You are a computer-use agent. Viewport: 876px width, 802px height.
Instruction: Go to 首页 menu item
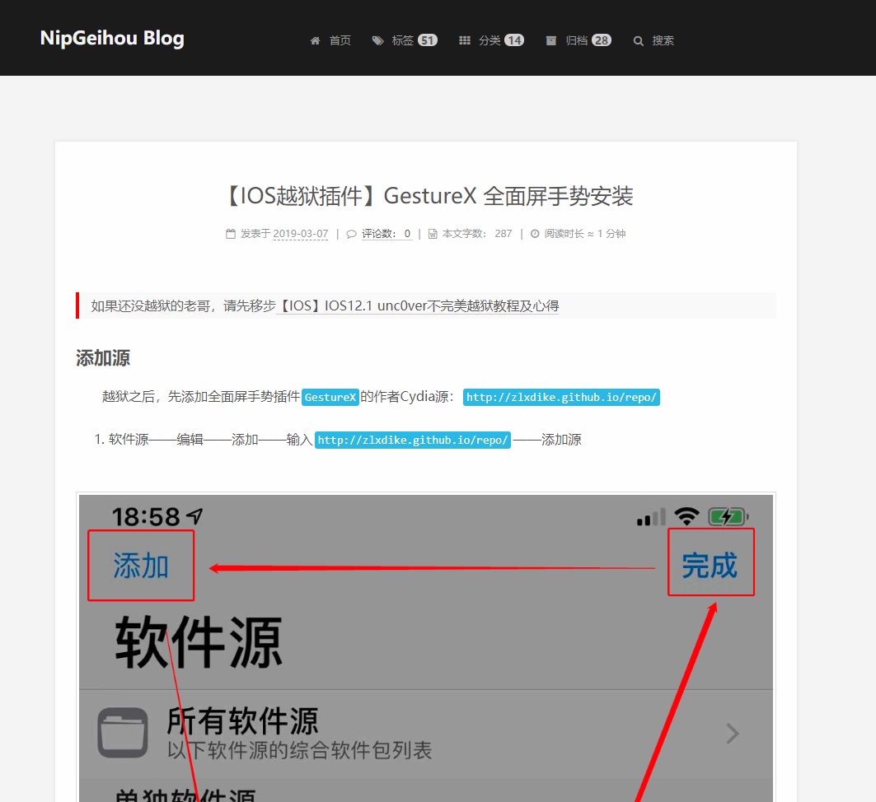340,40
